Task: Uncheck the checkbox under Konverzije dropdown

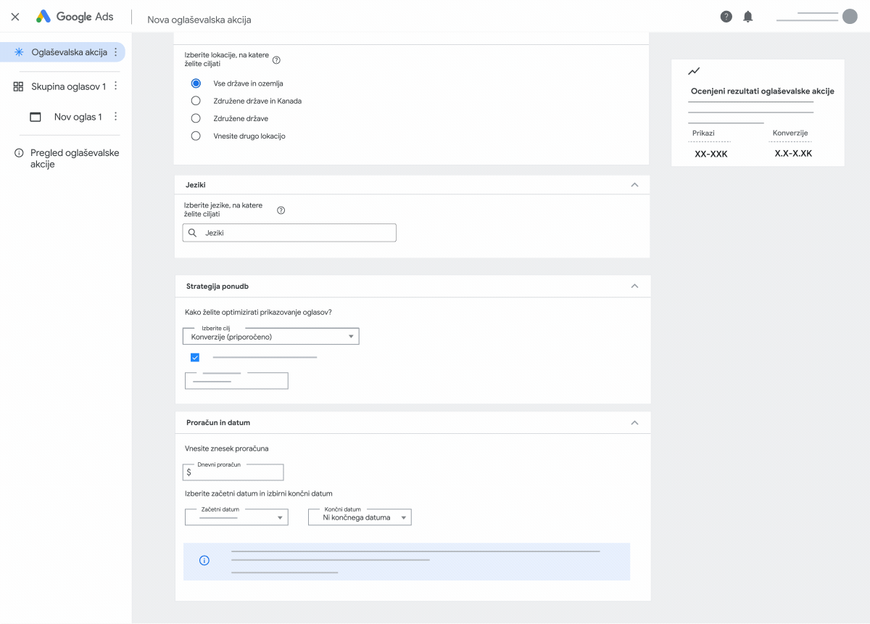Action: pyautogui.click(x=195, y=357)
